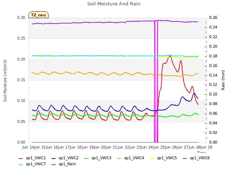This screenshot has width=228, height=171.
Task: Click the 0.30 left axis tick label
Action: click(21, 18)
